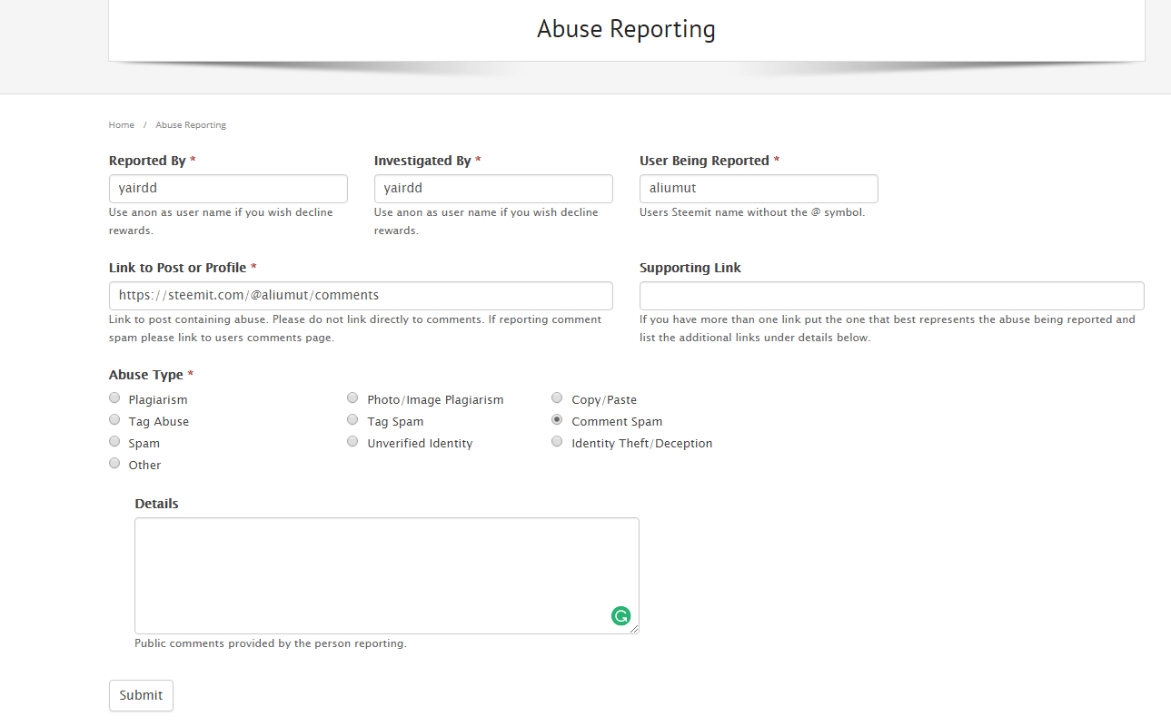The height and width of the screenshot is (726, 1171).
Task: Focus the User Being Reported field
Action: [x=759, y=188]
